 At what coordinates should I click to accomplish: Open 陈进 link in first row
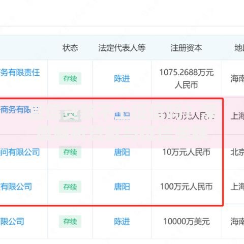122,79
